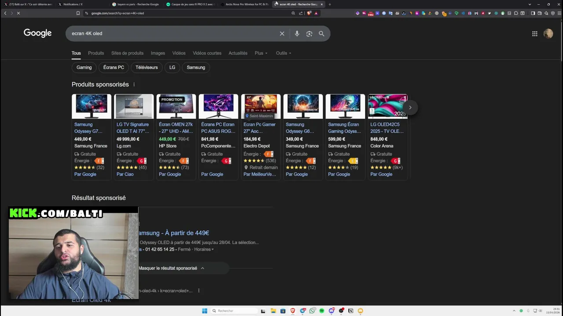Apply the Samsung filter chip
The width and height of the screenshot is (563, 316).
click(x=196, y=68)
